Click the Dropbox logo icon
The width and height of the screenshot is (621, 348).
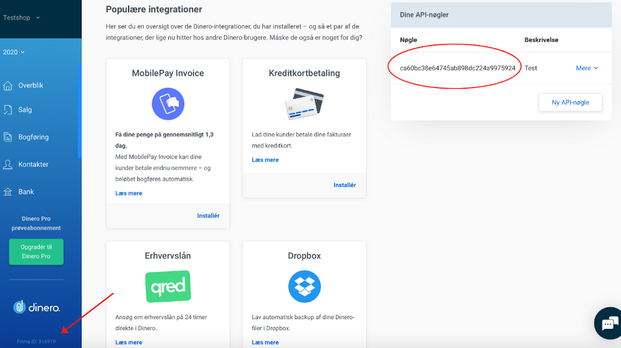tap(304, 286)
